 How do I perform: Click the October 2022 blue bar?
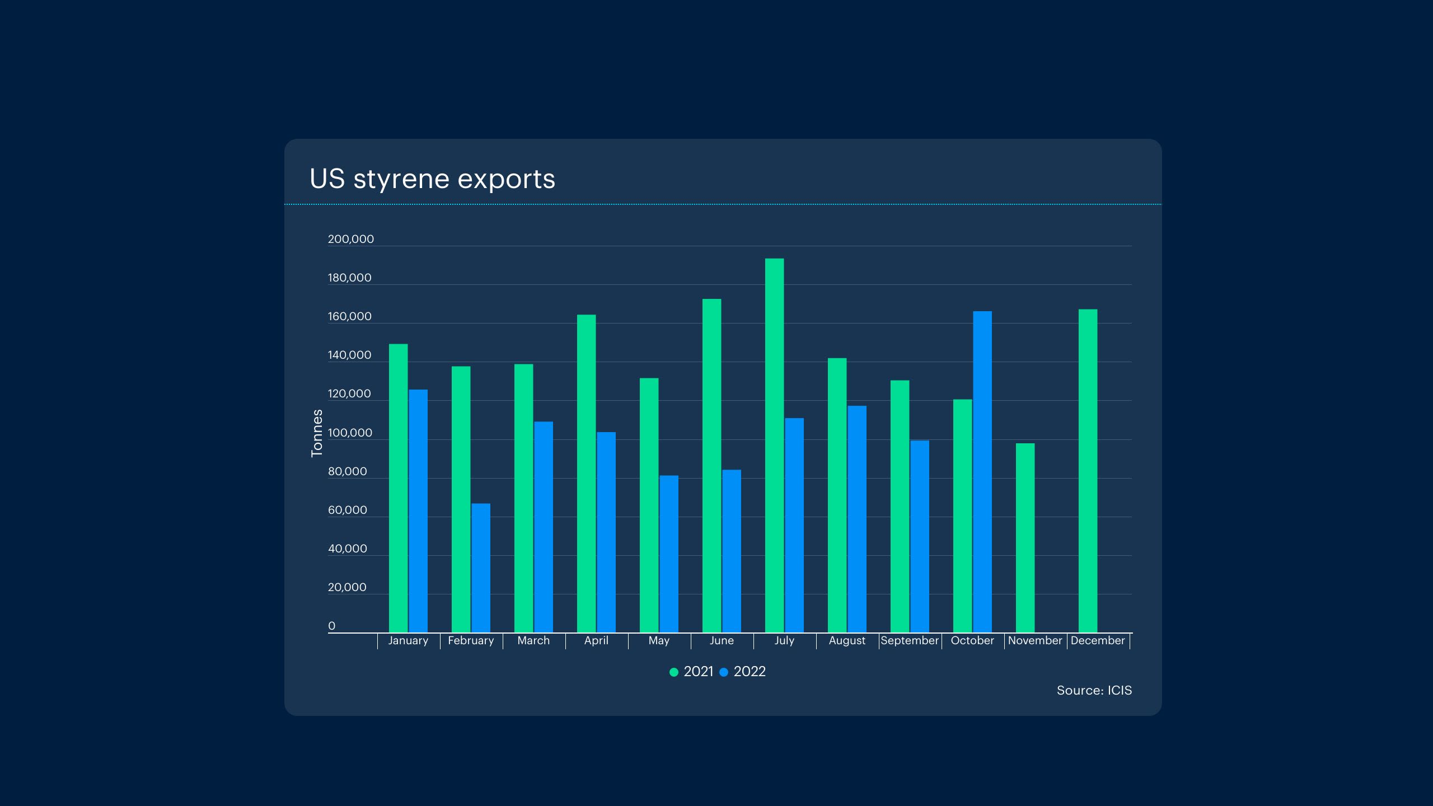[x=982, y=472]
